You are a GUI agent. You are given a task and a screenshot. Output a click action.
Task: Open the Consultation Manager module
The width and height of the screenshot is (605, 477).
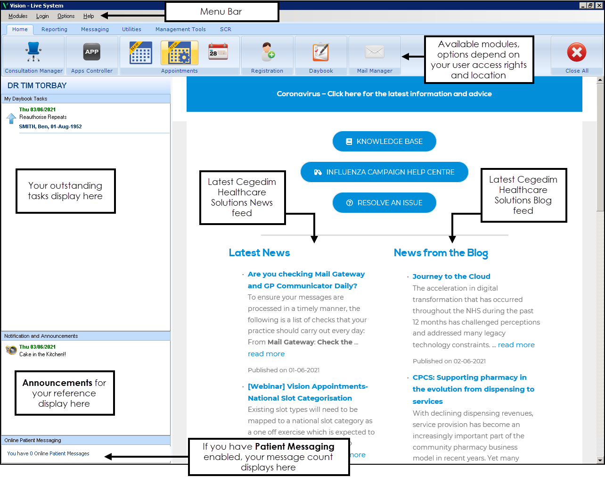(33, 53)
